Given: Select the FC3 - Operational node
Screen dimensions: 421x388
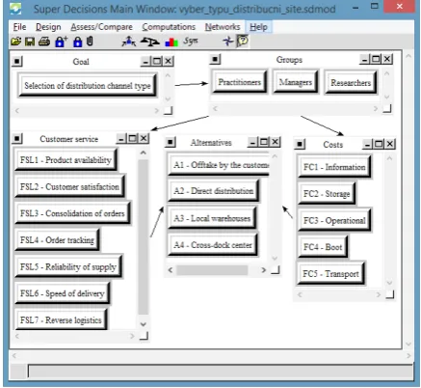Looking at the screenshot, I should 334,221.
